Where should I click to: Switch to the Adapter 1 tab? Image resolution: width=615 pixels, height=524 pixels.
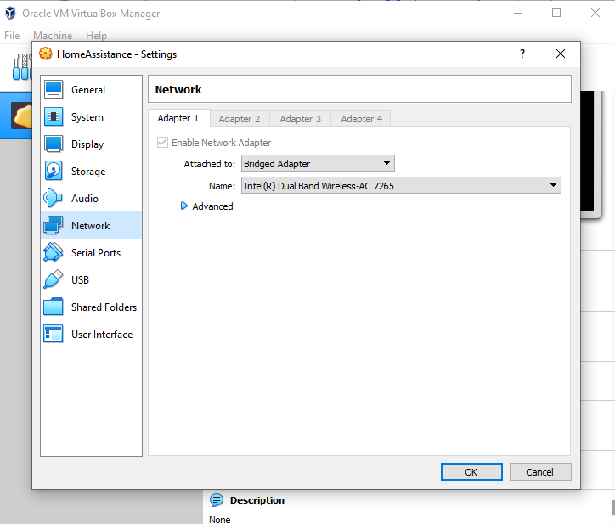178,118
